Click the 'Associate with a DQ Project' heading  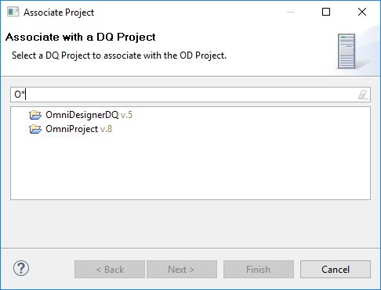click(x=81, y=37)
